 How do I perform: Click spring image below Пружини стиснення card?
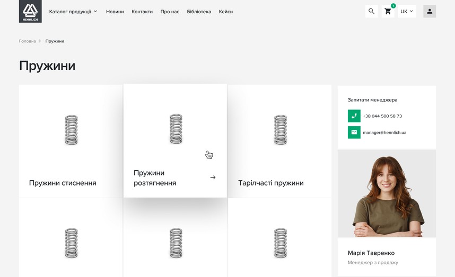[x=72, y=243]
